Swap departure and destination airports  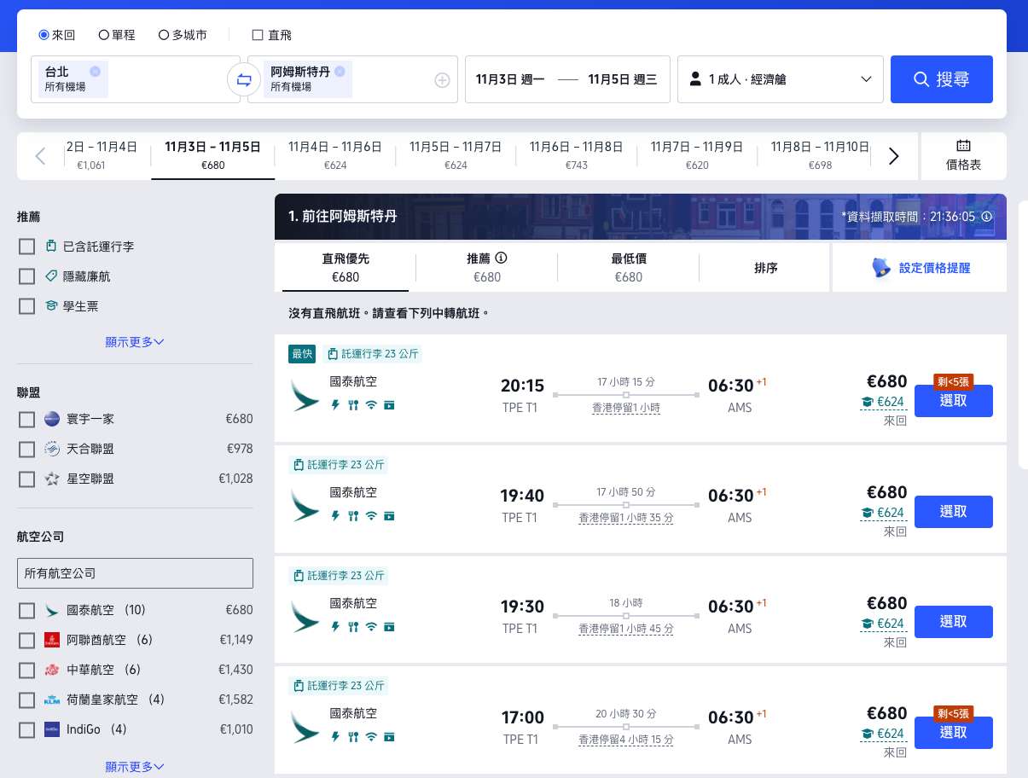tap(244, 79)
